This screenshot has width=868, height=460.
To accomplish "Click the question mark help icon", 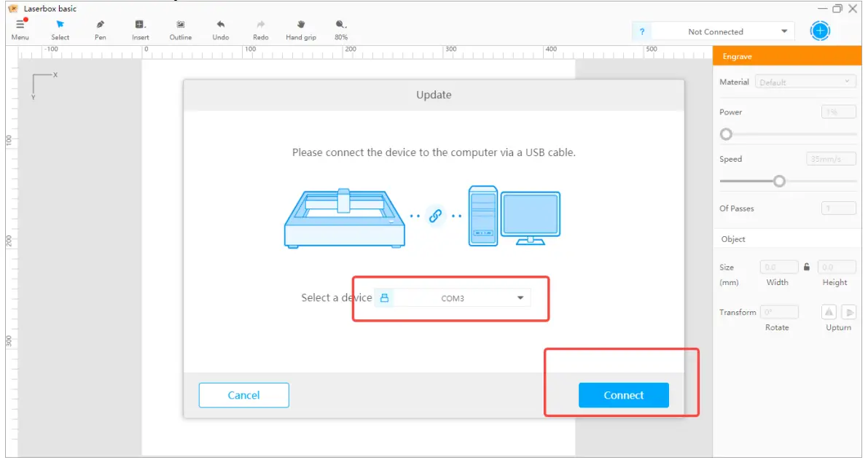I will (642, 31).
